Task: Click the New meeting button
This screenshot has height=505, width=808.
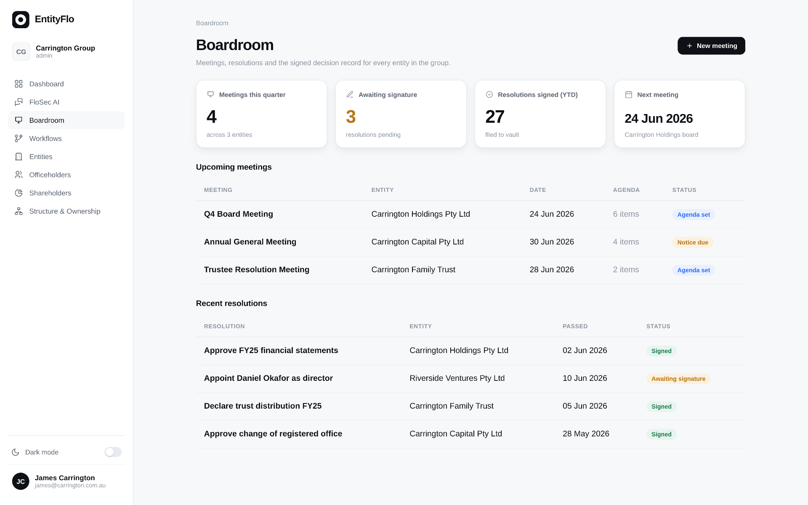Action: click(711, 45)
